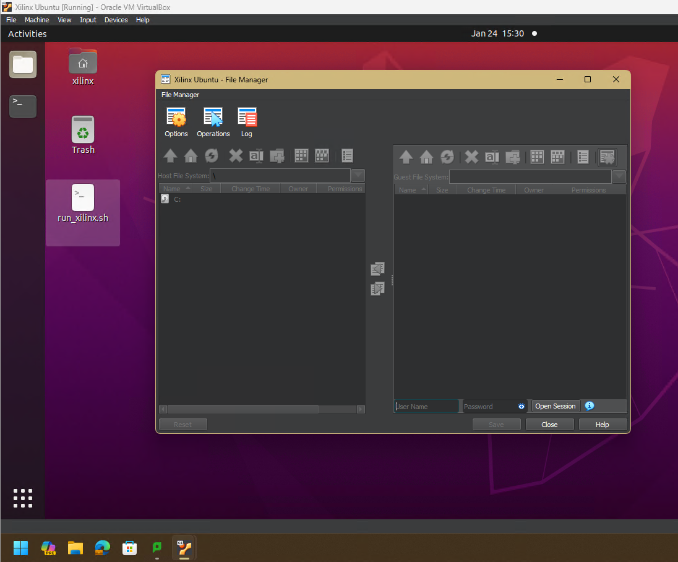The width and height of the screenshot is (678, 562).
Task: Click the Host File System path field
Action: pyautogui.click(x=280, y=176)
